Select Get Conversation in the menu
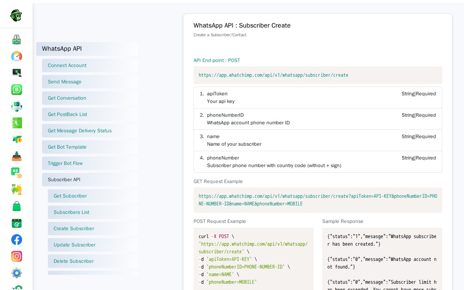 tap(90, 98)
